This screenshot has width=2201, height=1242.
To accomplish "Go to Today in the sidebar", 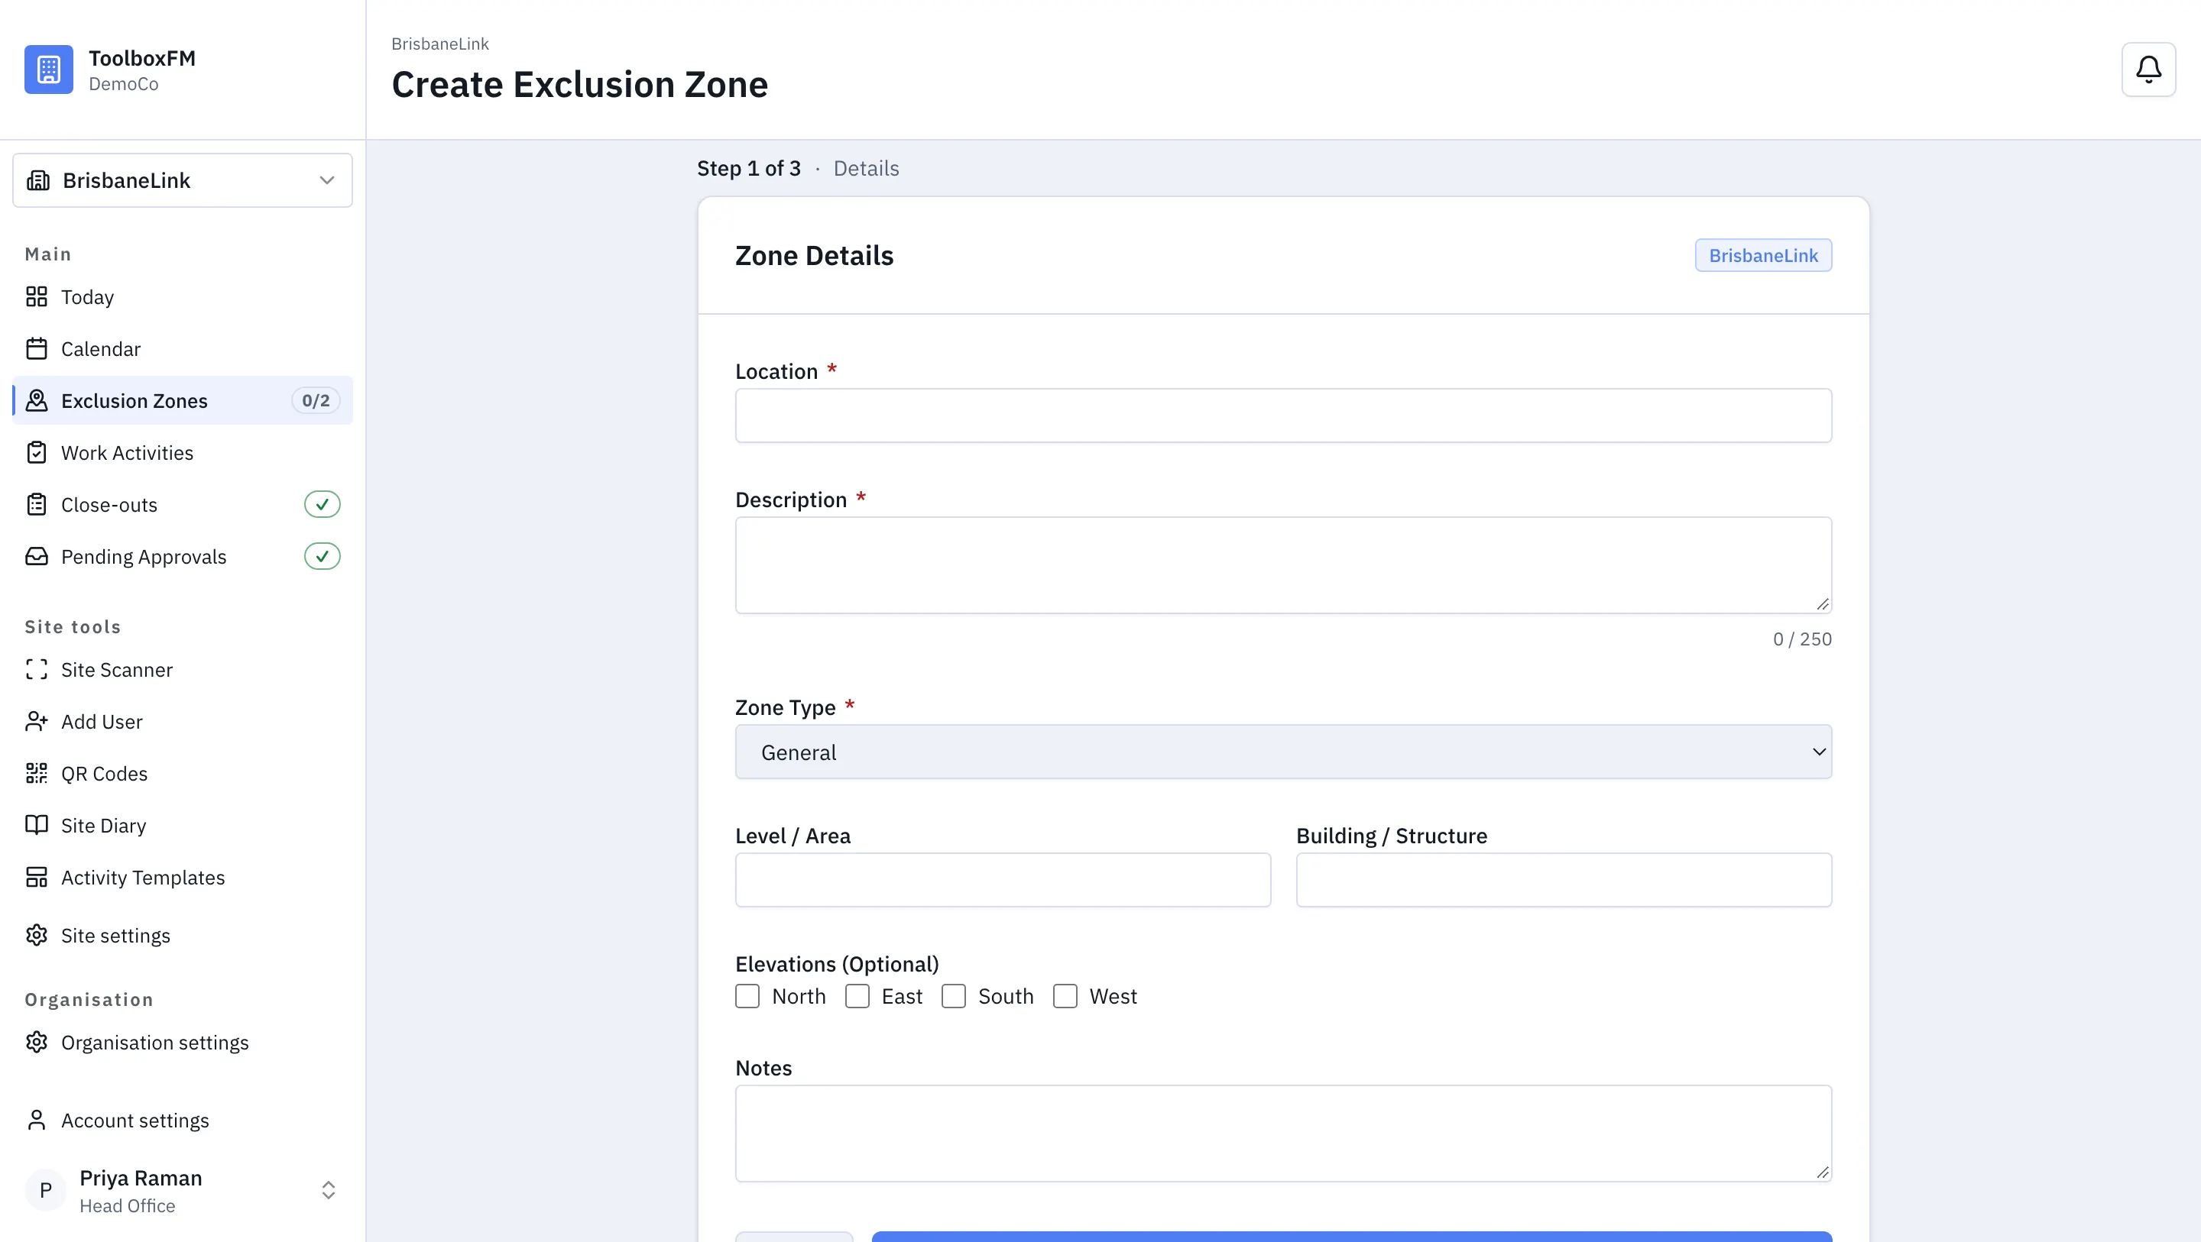I will 183,296.
